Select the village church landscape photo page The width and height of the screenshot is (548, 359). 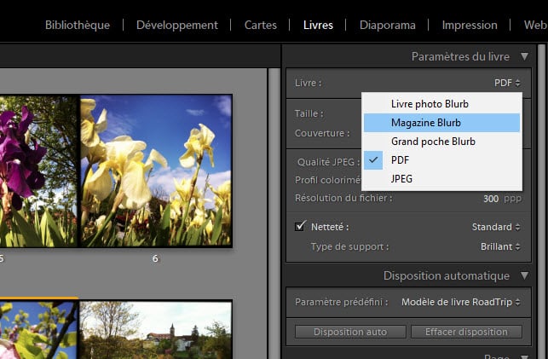pos(156,330)
